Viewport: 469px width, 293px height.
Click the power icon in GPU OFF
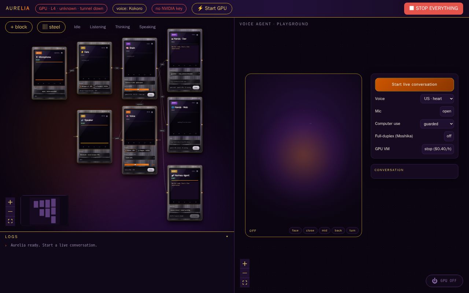[x=435, y=281]
